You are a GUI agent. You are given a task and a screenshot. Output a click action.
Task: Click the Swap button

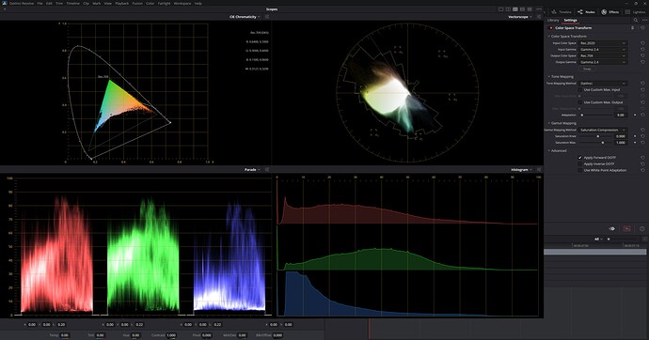click(x=587, y=69)
